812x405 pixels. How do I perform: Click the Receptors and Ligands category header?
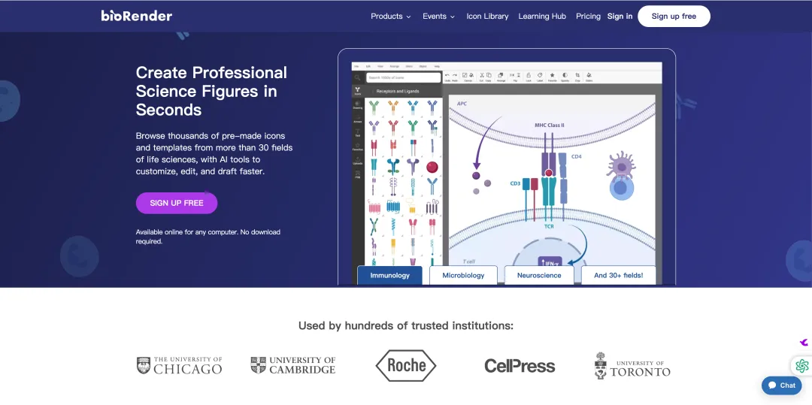tap(398, 91)
